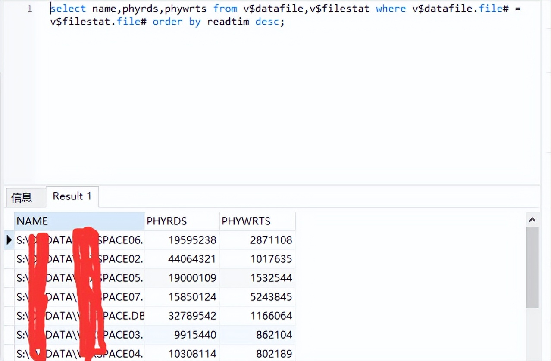551x361 pixels.
Task: Click the PHYWRTS column header
Action: point(257,221)
